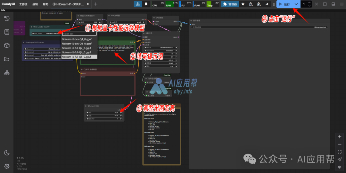346x173 pixels.
Task: Open the queue history sidebar panel
Action: pyautogui.click(x=7, y=18)
